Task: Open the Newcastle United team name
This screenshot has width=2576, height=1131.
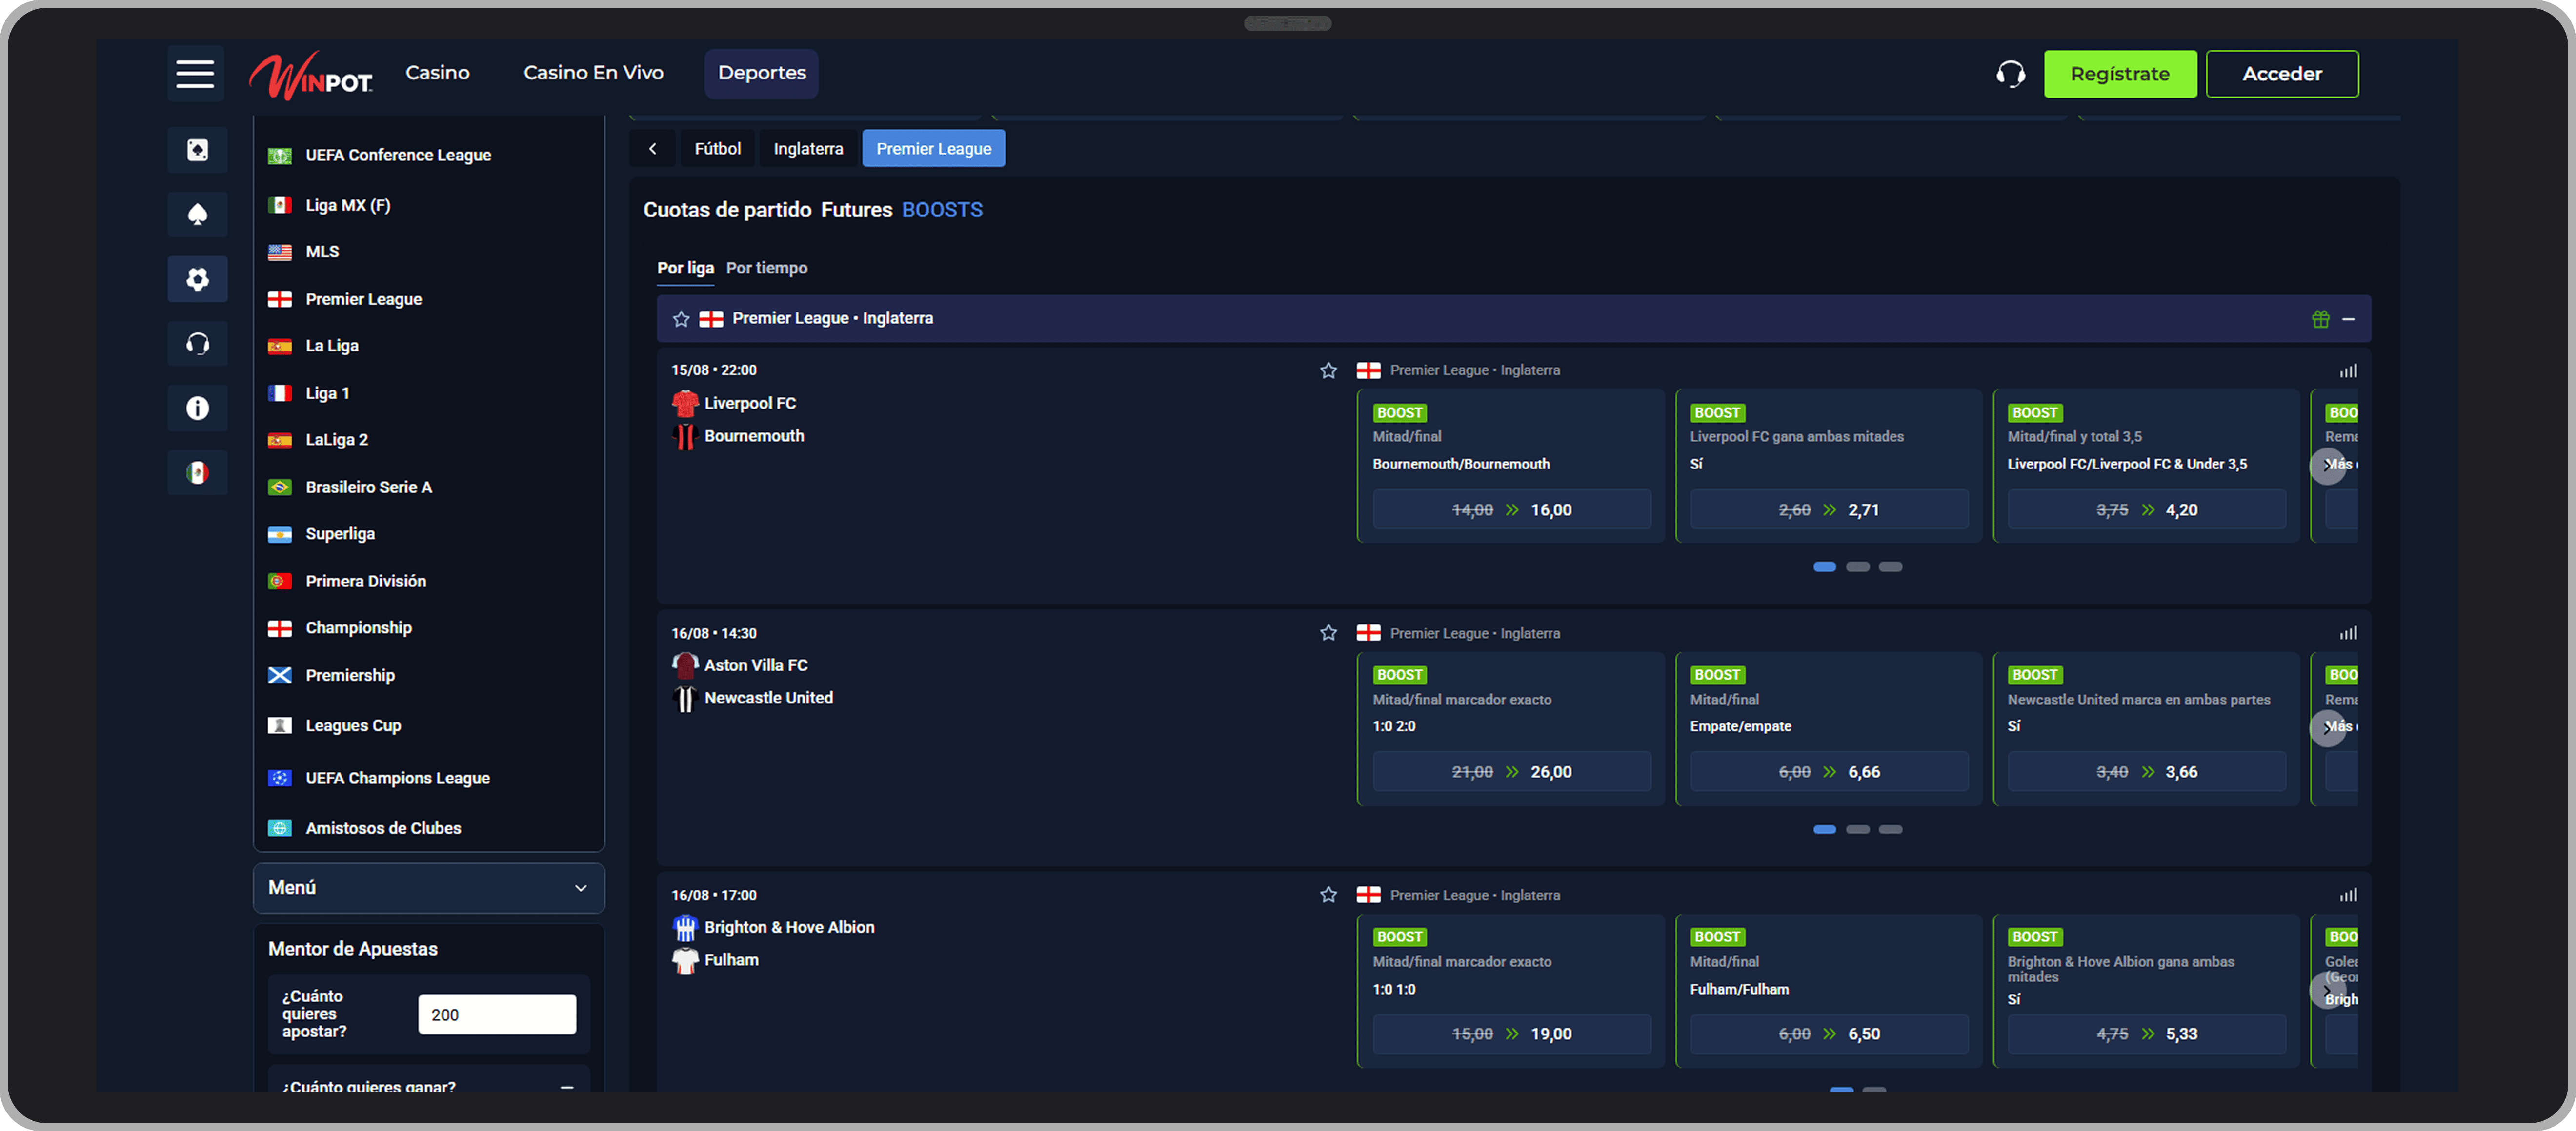Action: coord(768,699)
